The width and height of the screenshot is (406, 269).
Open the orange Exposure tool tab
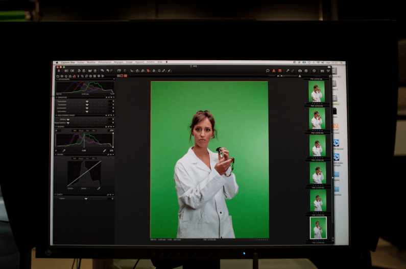[x=74, y=76]
